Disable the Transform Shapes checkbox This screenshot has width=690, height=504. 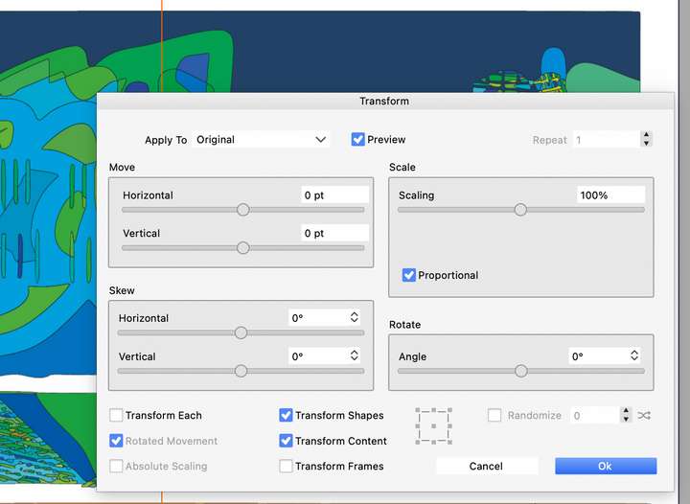click(x=286, y=416)
